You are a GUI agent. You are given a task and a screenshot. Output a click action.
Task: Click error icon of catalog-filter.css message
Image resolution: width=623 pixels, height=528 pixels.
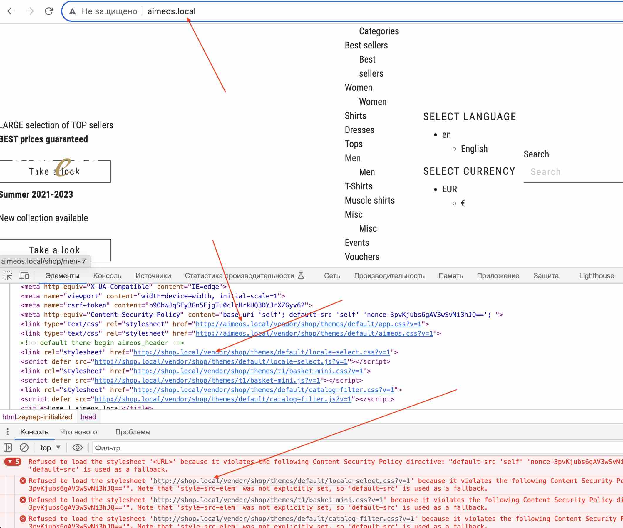(x=23, y=518)
